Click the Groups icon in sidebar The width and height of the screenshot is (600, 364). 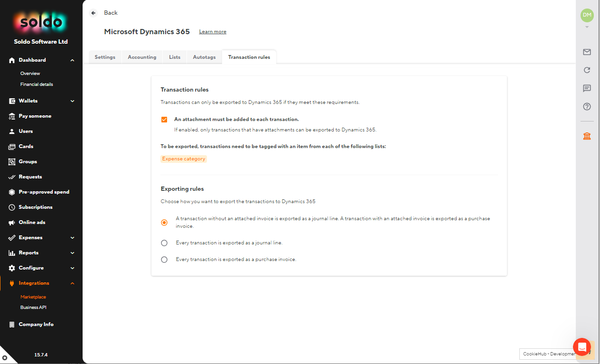12,162
